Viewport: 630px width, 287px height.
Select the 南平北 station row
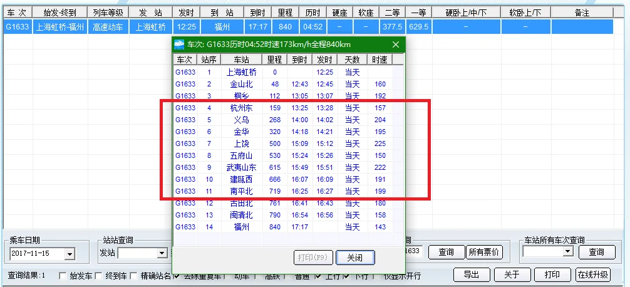pyautogui.click(x=283, y=191)
